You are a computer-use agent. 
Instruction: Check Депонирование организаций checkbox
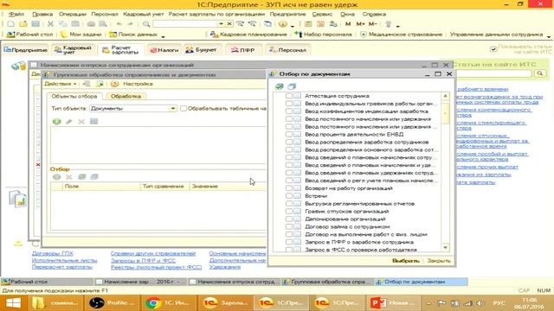point(289,219)
